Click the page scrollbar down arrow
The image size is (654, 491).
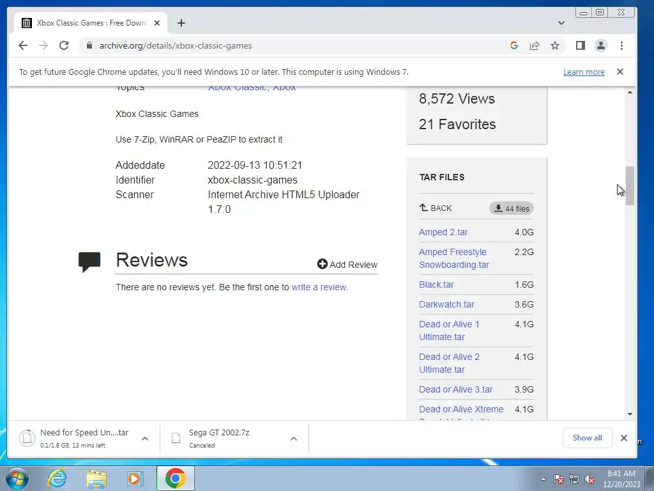click(x=630, y=414)
